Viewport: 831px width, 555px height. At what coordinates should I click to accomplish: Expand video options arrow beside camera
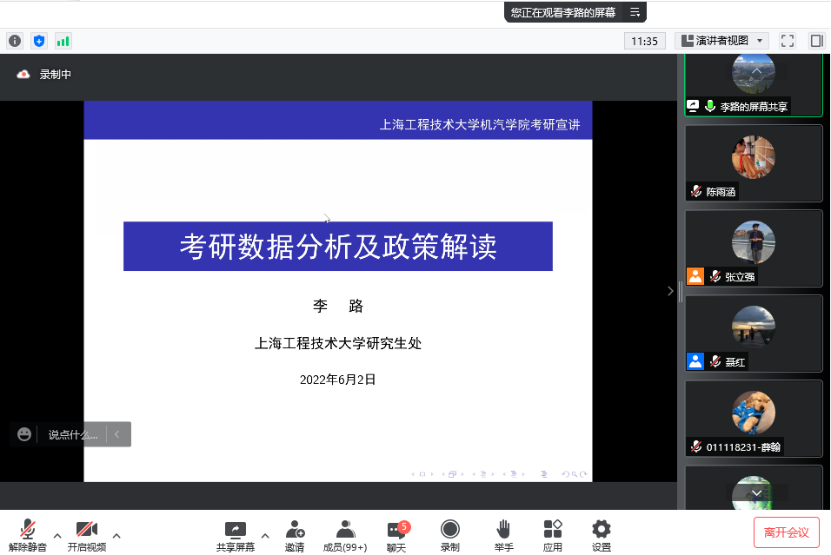click(116, 536)
